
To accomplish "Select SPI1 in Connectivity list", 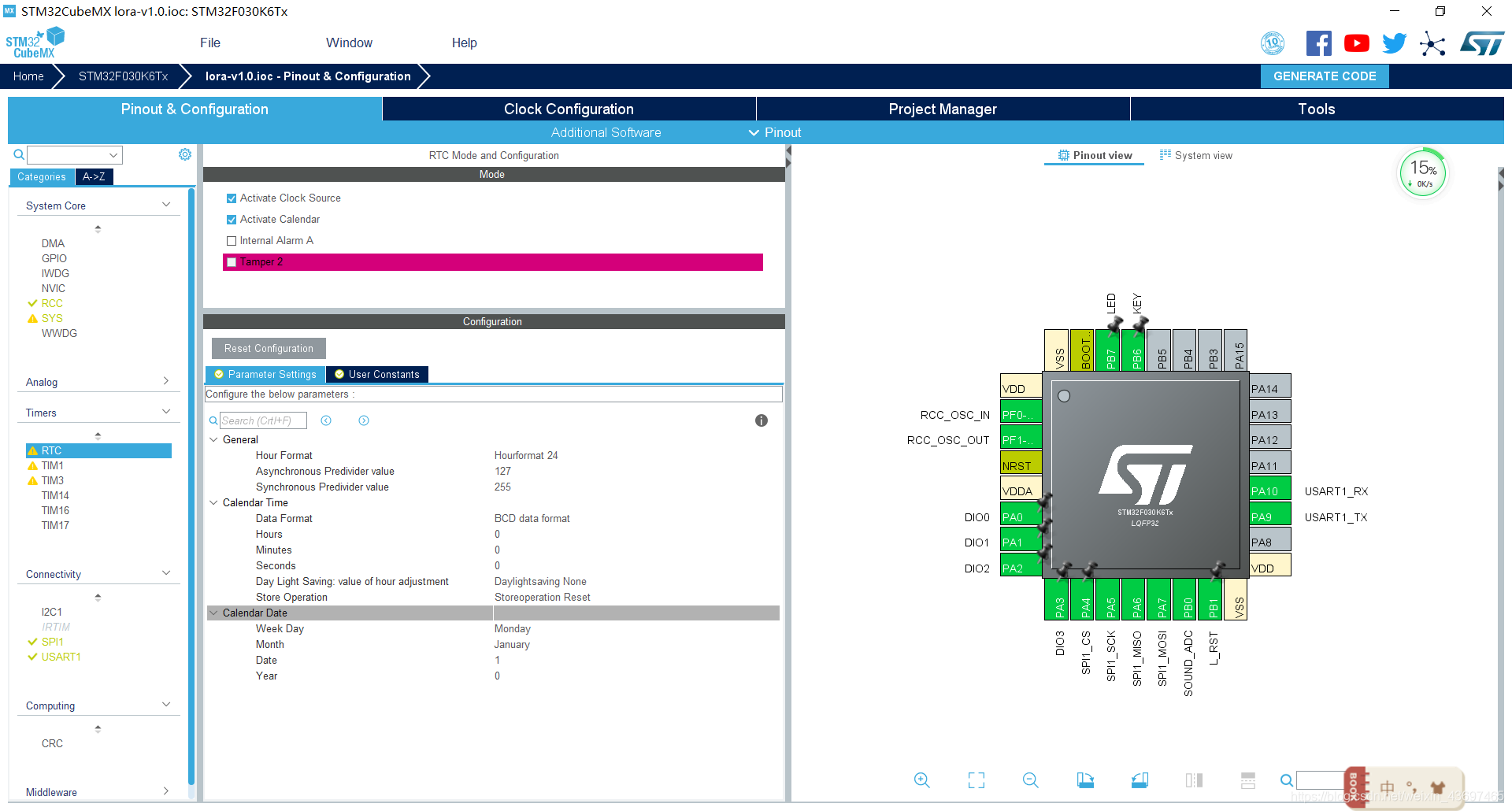I will tap(53, 642).
